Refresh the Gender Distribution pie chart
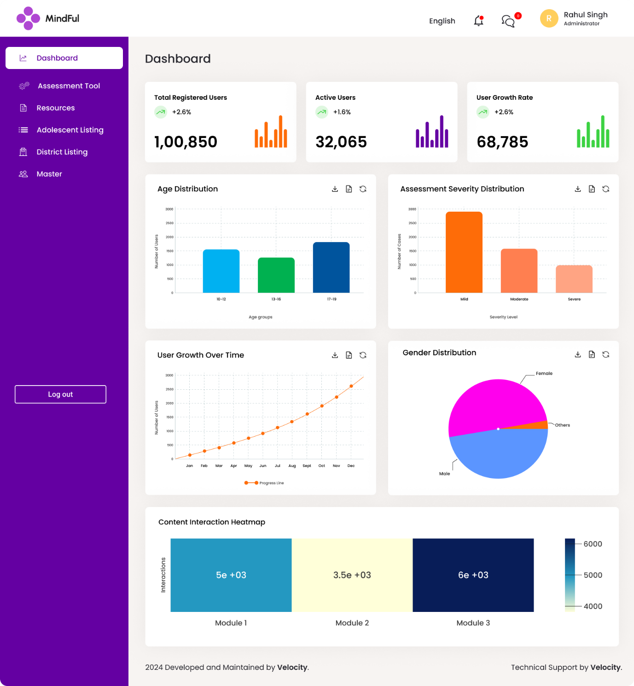 click(x=605, y=354)
